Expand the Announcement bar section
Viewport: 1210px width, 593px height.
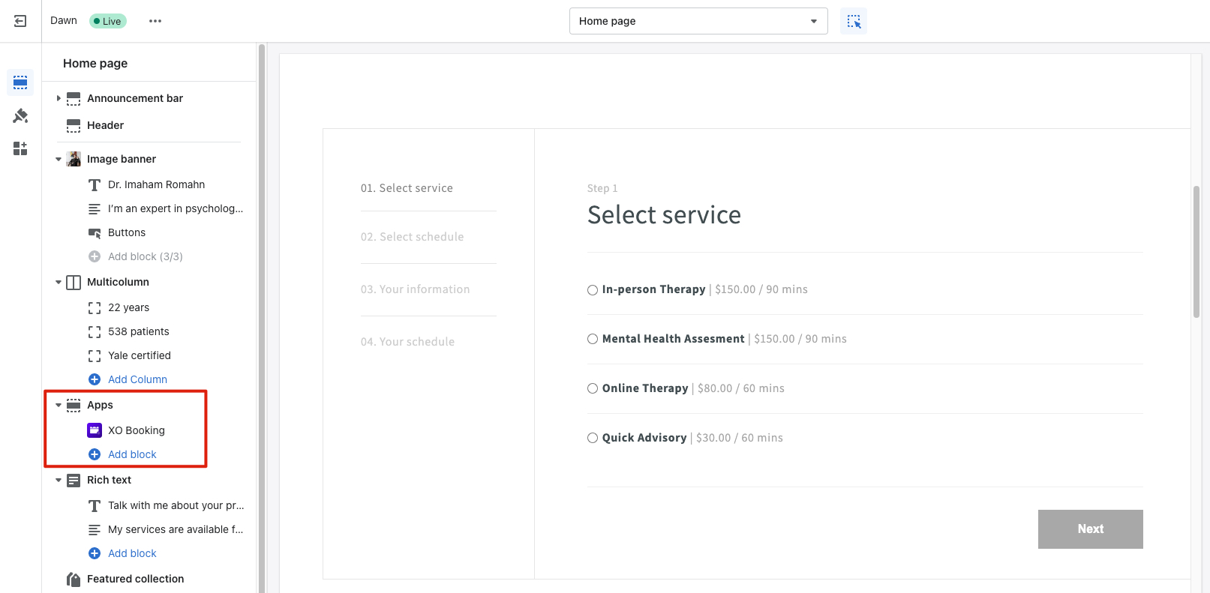[x=59, y=98]
